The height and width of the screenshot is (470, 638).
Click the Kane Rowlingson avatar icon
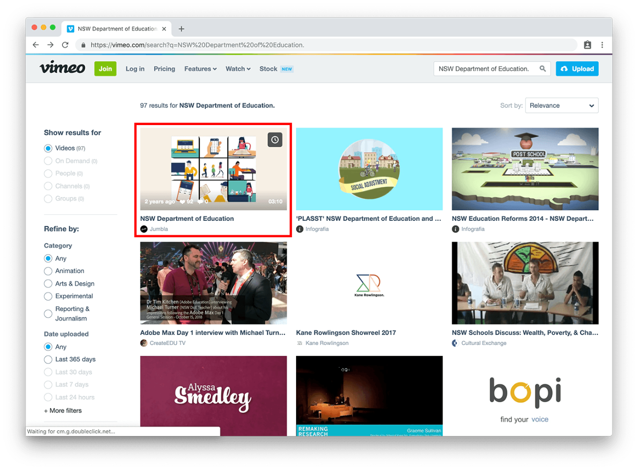tap(300, 343)
